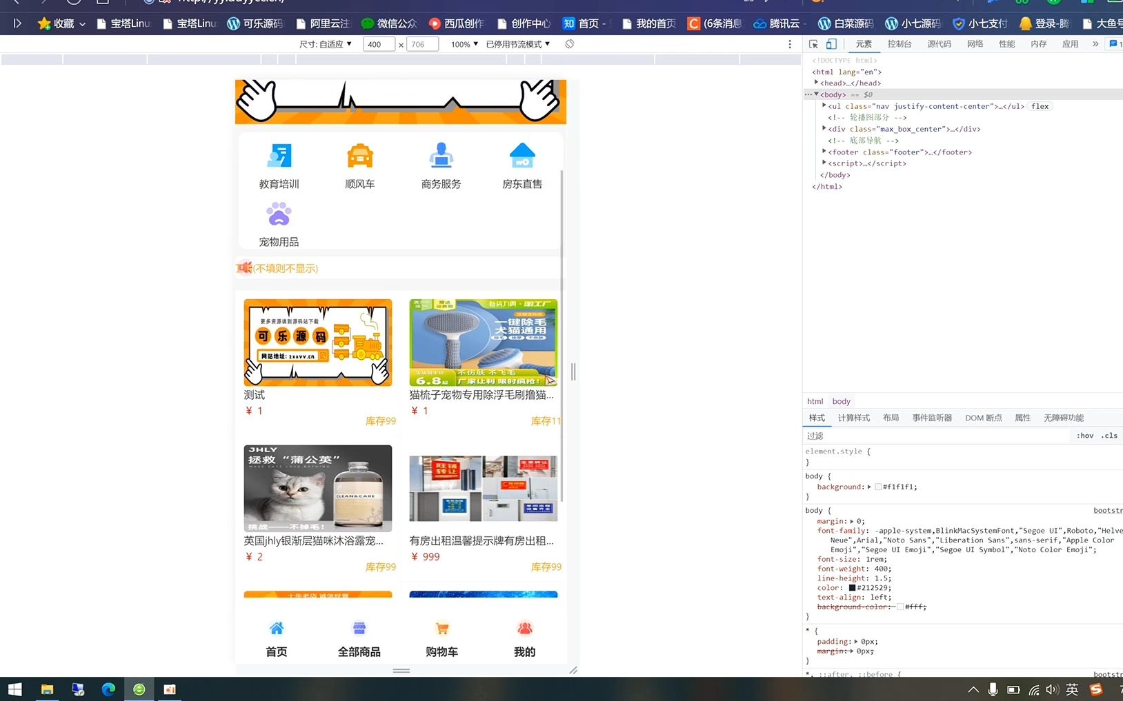This screenshot has height=701, width=1123.
Task: Toggle the device toolbar icon in DevTools
Action: [x=831, y=44]
